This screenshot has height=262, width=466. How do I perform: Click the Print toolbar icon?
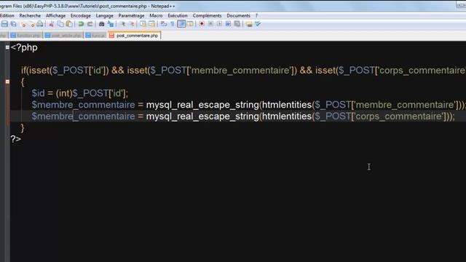point(40,24)
